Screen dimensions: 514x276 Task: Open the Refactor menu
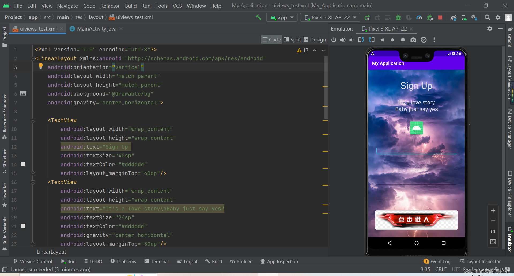tap(110, 6)
